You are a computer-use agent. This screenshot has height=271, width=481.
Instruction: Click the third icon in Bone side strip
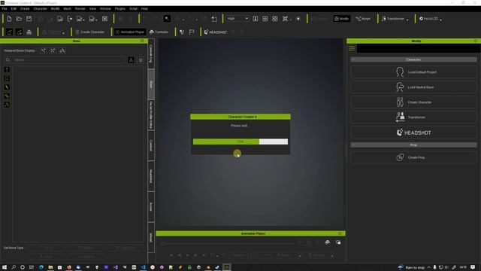pyautogui.click(x=7, y=87)
